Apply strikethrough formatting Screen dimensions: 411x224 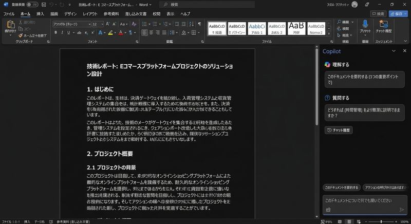(79, 33)
